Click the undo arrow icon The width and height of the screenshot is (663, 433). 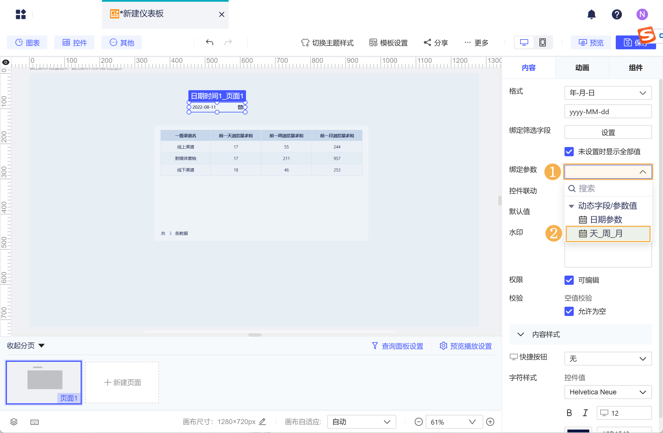tap(209, 43)
